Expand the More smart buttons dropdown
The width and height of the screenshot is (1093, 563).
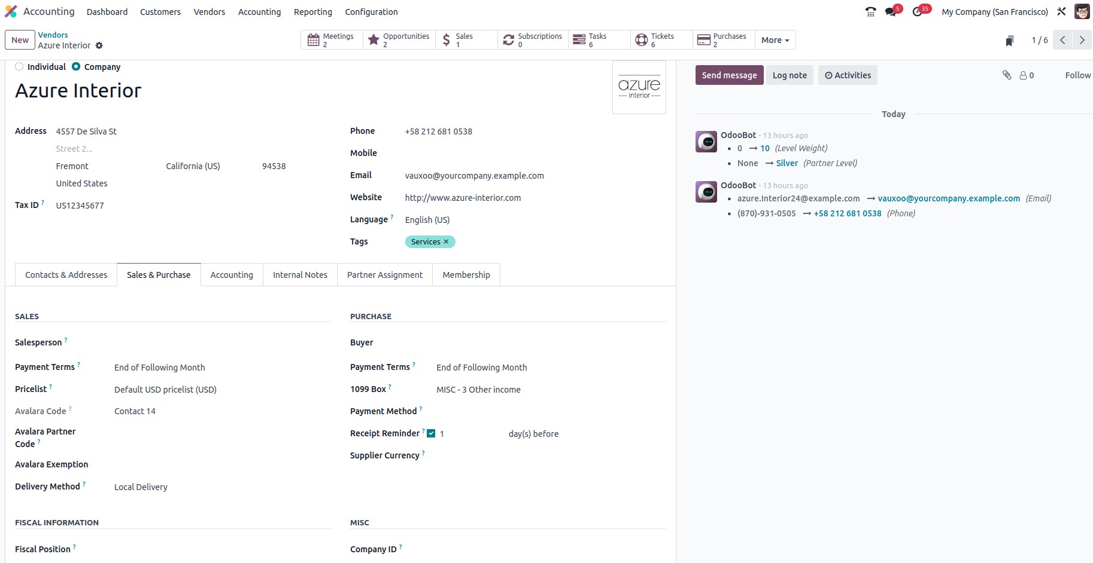tap(775, 40)
